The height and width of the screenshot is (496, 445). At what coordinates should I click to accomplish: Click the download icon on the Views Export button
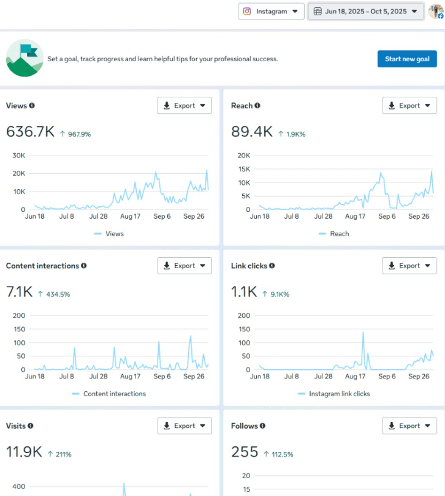coord(167,105)
